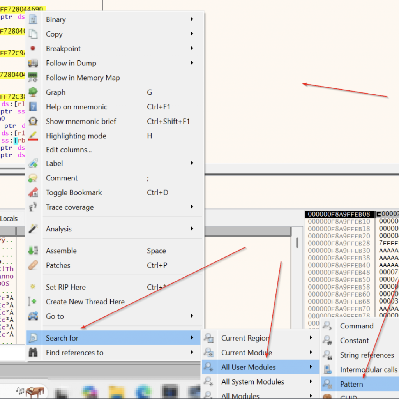
Task: Click the Follow in Memory Map icon
Action: [33, 78]
